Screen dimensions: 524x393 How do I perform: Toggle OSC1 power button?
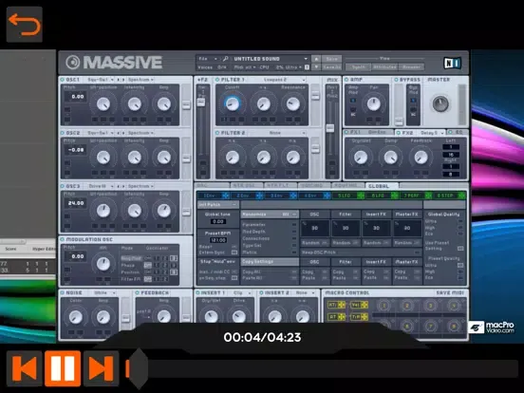pos(62,80)
